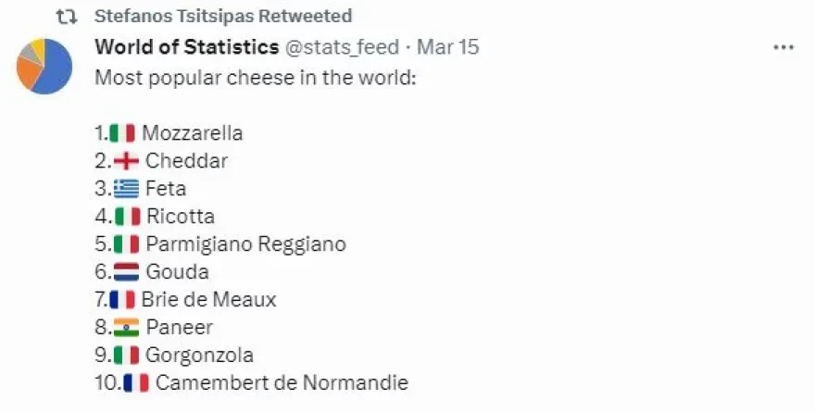Click the Mozzarella text
This screenshot has height=412, width=815.
pos(193,133)
